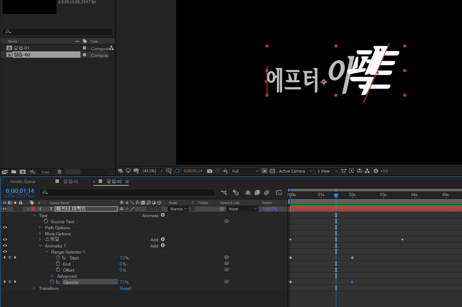Toggle Animator 1 visibility eye
Image resolution: width=462 pixels, height=307 pixels.
[5, 245]
